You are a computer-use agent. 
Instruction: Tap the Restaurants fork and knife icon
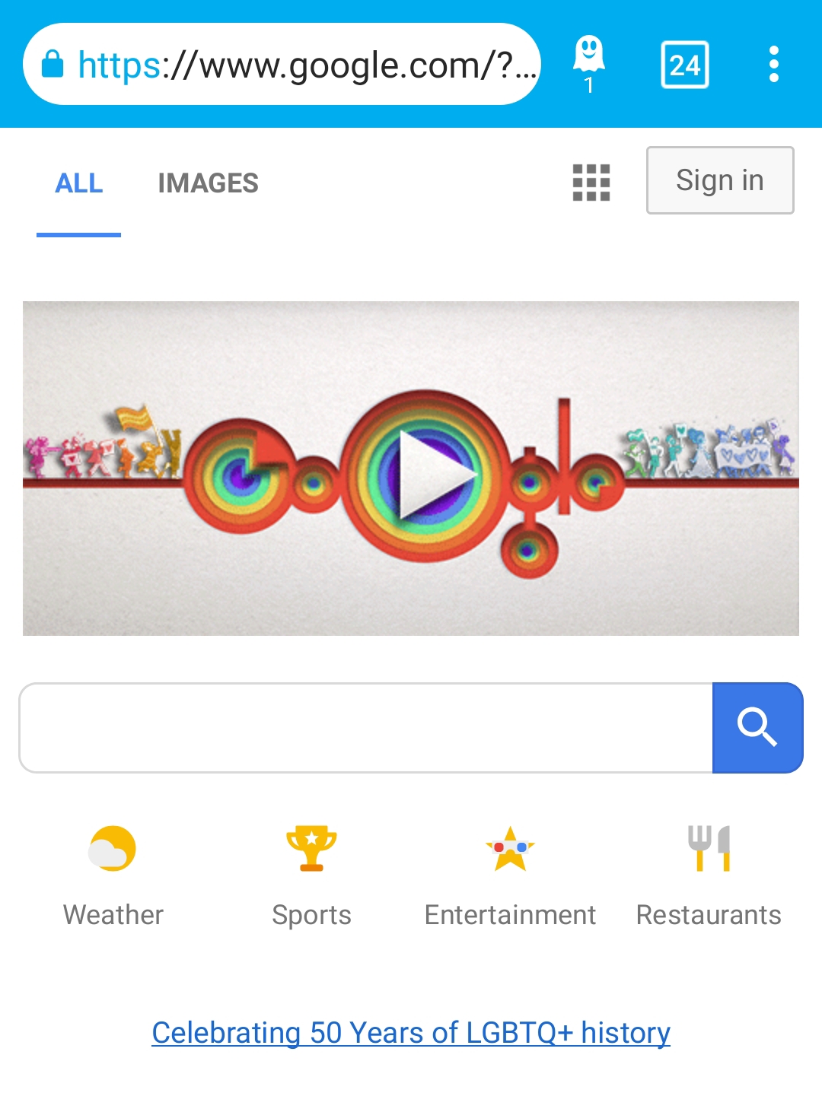(709, 848)
